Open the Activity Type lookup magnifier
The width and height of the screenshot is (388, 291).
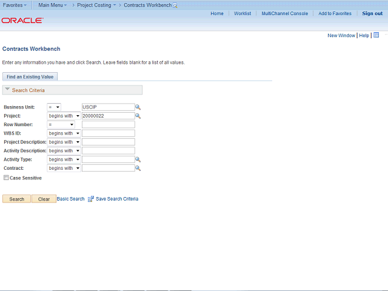pyautogui.click(x=138, y=159)
